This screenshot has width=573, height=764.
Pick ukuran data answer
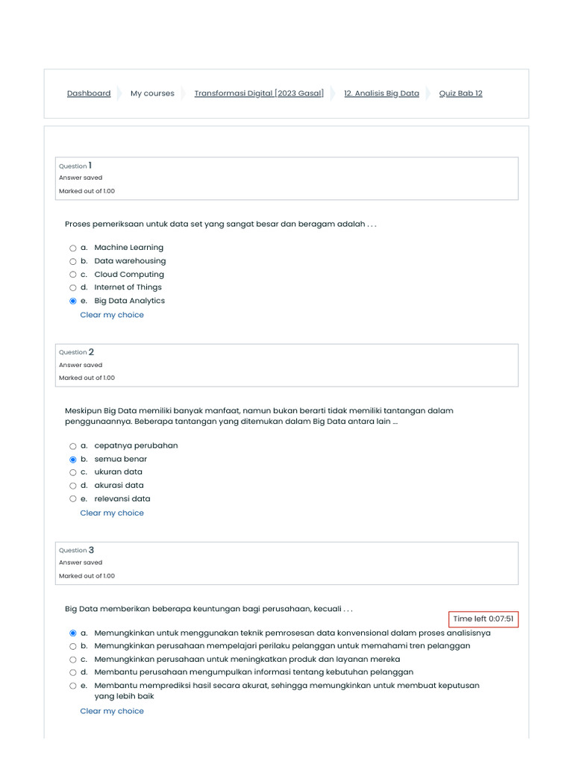click(x=73, y=472)
